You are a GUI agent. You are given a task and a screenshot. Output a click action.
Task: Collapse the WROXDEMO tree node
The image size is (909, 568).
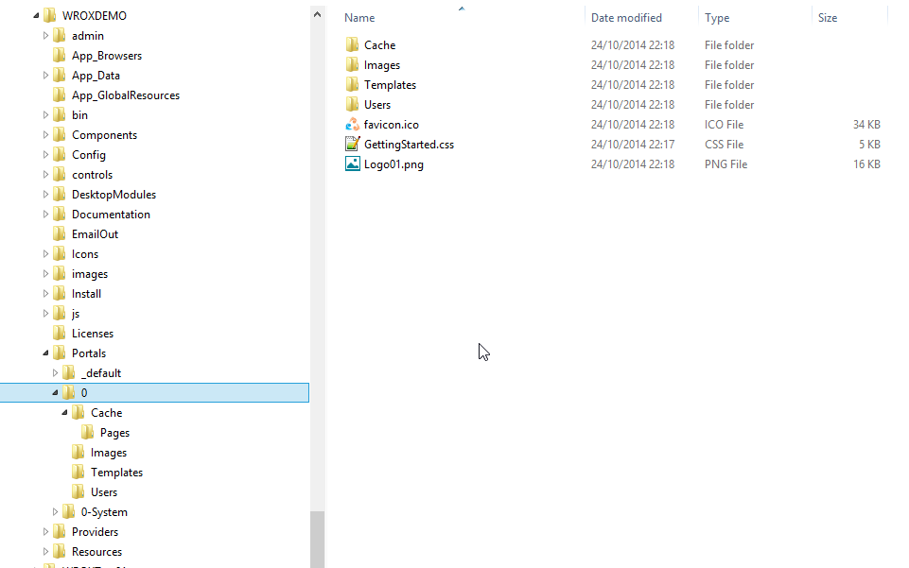(36, 16)
